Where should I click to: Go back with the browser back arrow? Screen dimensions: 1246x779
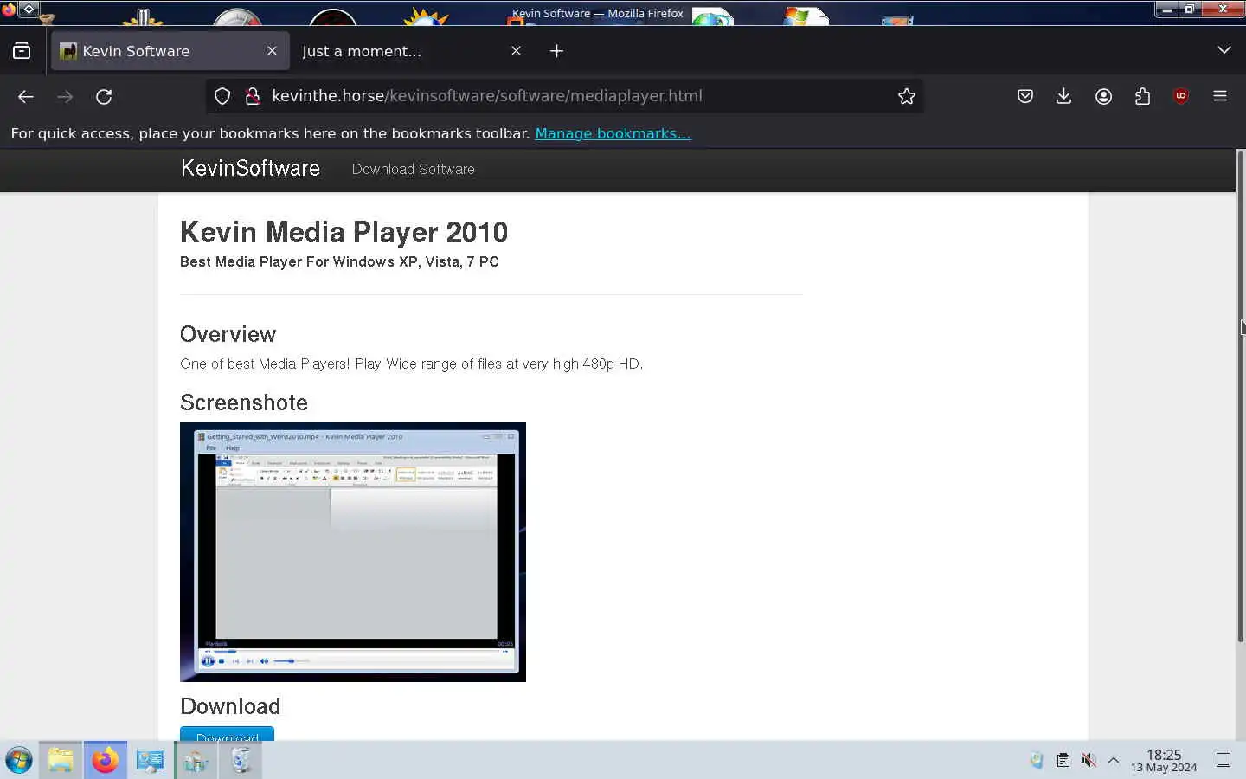(x=26, y=96)
